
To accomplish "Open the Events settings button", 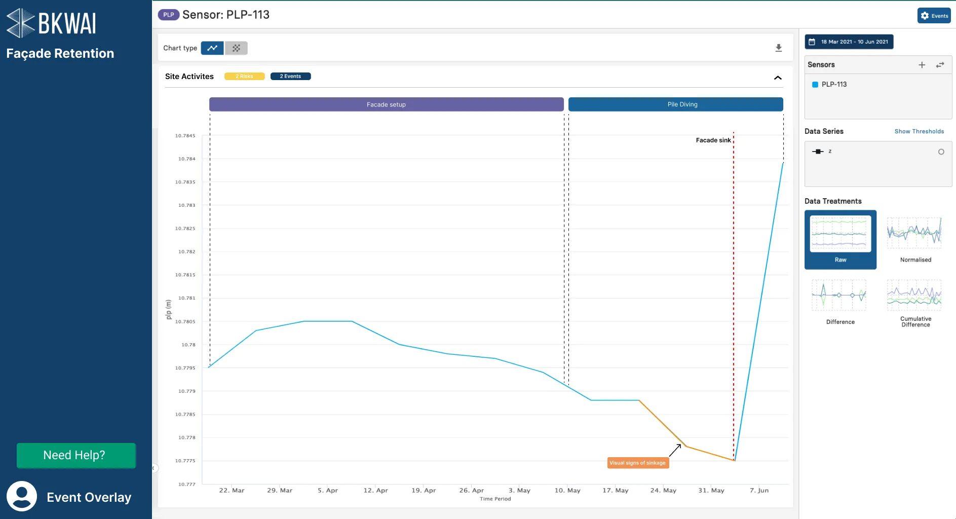I will (934, 16).
